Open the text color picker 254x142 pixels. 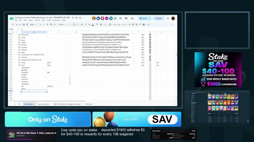tap(93, 25)
